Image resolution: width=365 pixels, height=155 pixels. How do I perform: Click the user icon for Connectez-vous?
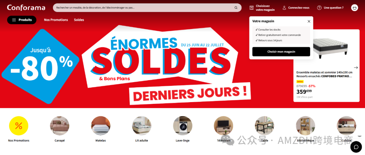coord(284,8)
